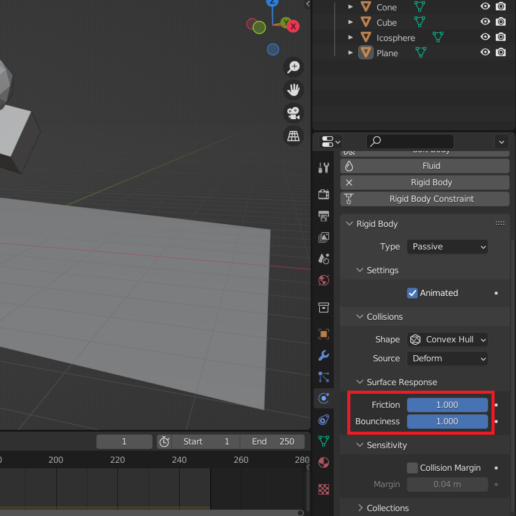Open the rigid body Type dropdown
Screen dimensions: 516x516
coord(448,246)
